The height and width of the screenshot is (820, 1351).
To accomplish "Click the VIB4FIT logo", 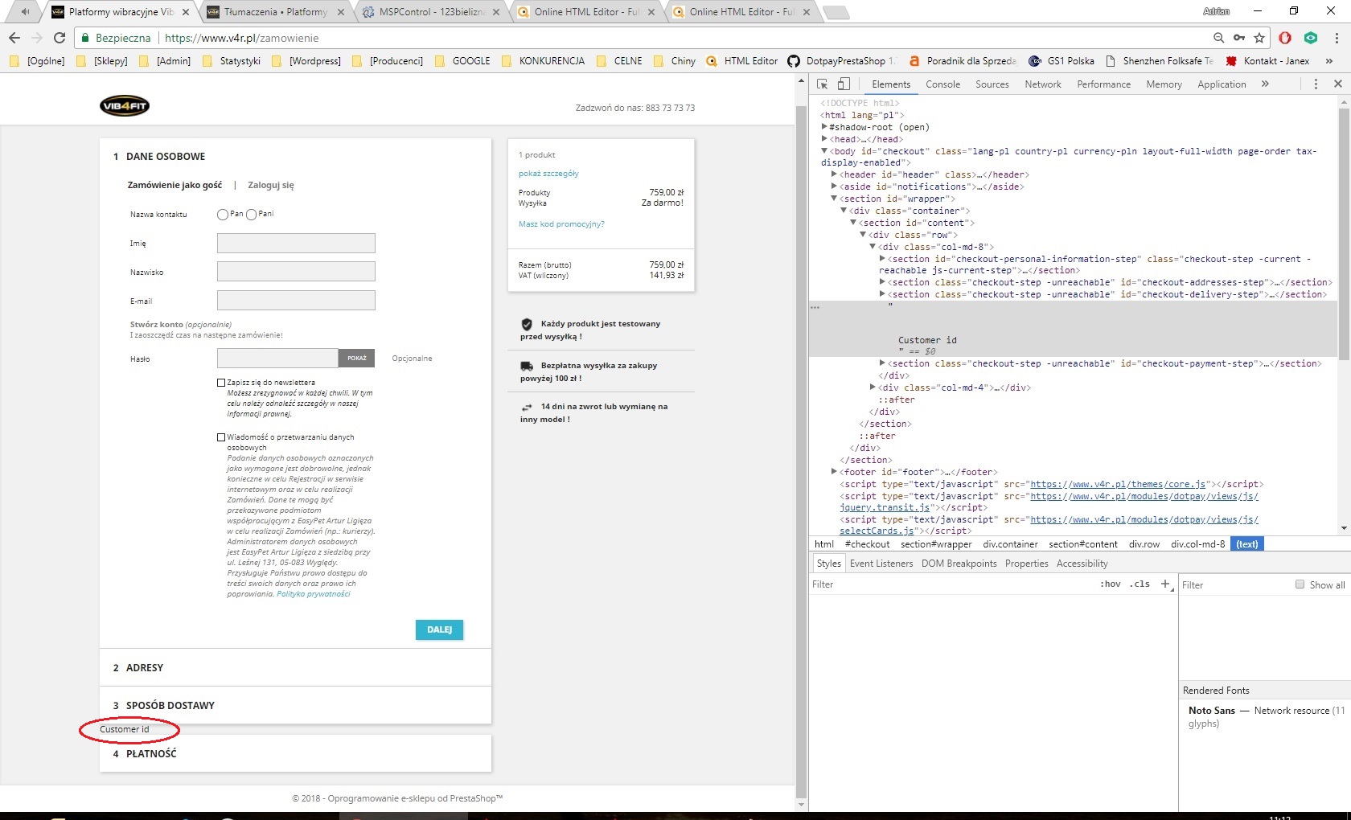I will 125,106.
